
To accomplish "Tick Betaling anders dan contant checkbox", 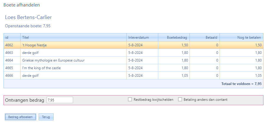I will (x=180, y=100).
